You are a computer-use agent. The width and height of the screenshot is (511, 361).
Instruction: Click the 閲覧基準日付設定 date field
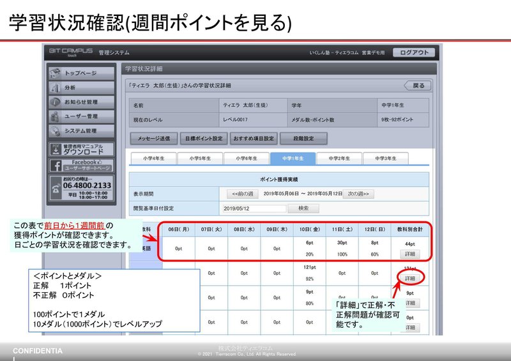click(254, 209)
